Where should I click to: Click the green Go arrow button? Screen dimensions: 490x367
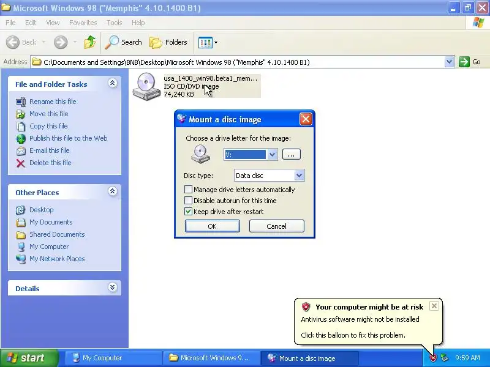tap(464, 62)
